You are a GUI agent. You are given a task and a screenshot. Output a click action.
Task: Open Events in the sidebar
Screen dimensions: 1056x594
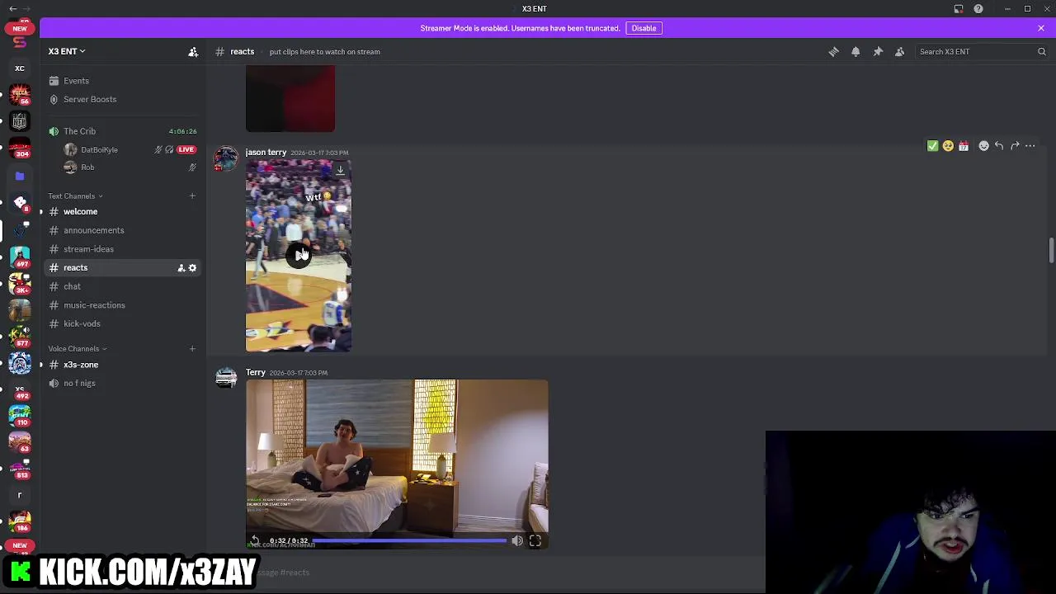click(x=123, y=81)
